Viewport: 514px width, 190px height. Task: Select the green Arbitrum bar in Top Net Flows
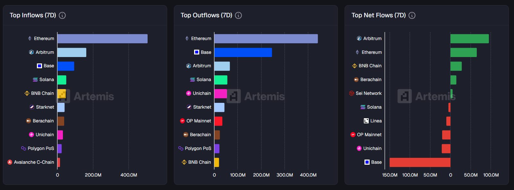(470, 39)
